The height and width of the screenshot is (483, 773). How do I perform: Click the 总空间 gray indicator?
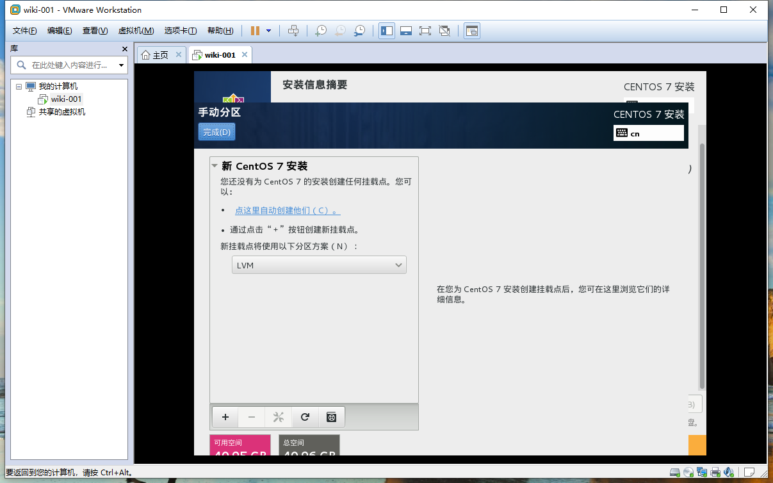[309, 445]
